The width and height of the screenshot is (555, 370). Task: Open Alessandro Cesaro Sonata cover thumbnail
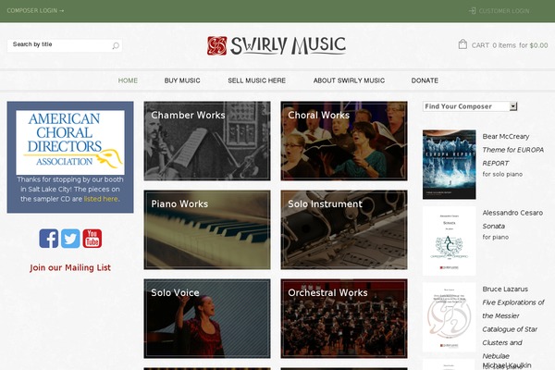point(450,240)
